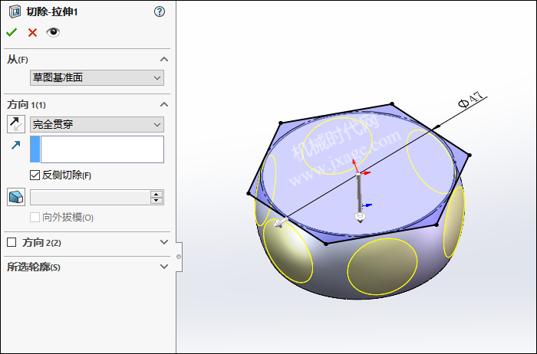Click the arrow handle at the dimension line's lower end

point(279,223)
